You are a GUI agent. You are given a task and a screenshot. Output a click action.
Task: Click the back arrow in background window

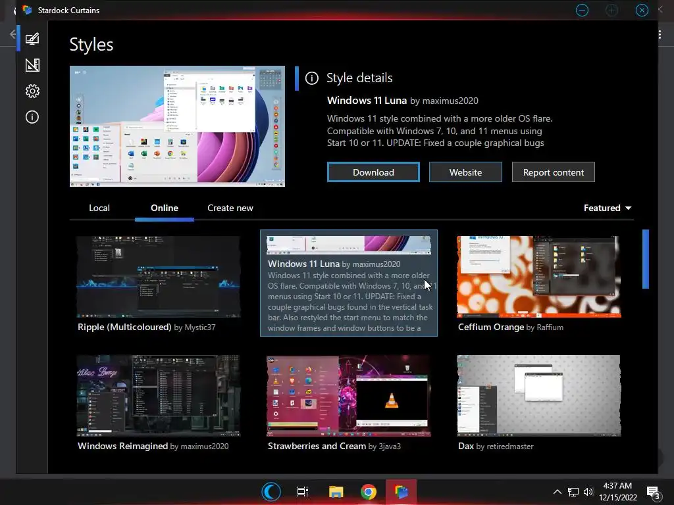tap(13, 34)
